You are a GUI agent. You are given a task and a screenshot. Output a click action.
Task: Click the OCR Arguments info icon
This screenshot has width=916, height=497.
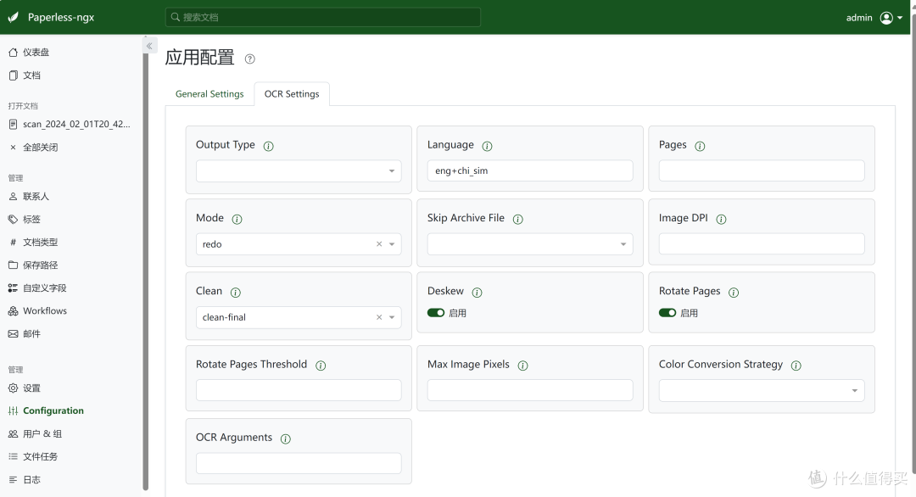[x=286, y=438]
